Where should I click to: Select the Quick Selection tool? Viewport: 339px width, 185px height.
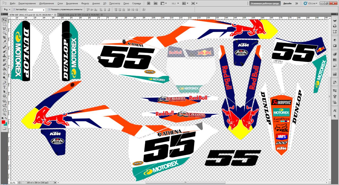(5, 33)
